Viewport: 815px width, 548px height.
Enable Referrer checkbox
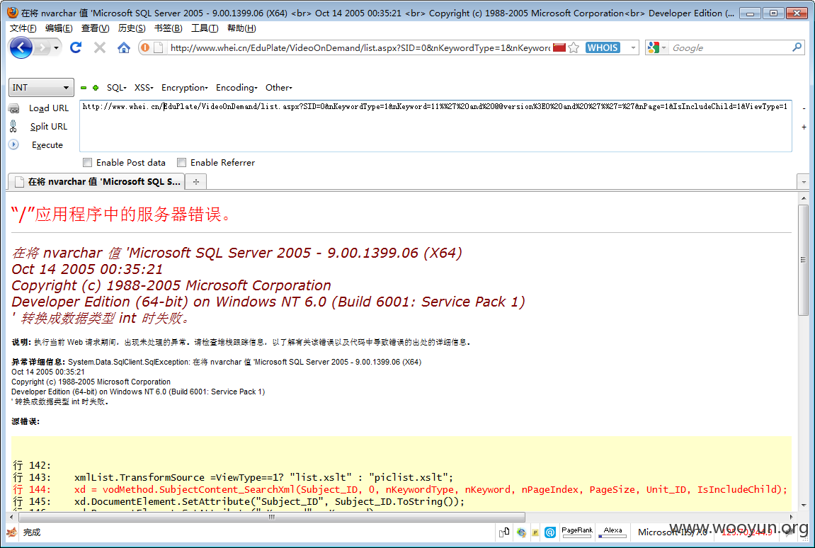pos(181,163)
